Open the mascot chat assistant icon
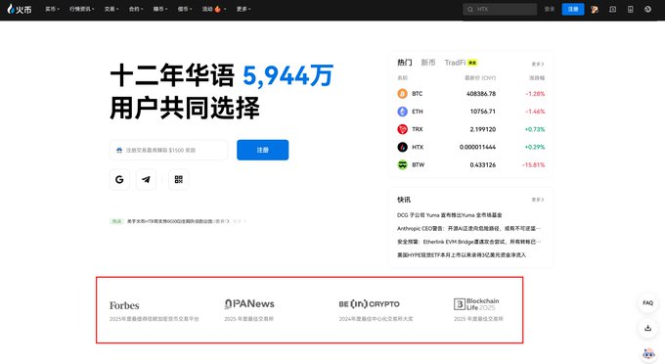The image size is (665, 364). tap(648, 353)
